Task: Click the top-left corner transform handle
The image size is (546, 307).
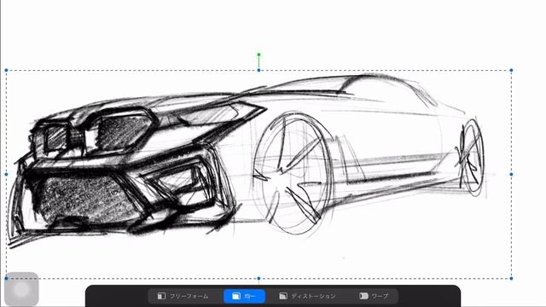Action: [6, 70]
